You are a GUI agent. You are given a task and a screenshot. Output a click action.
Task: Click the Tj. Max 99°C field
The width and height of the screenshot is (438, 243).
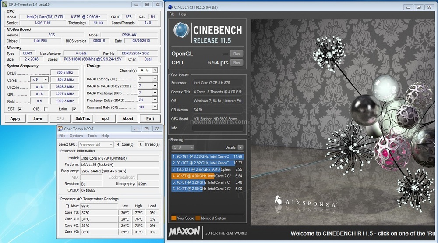pos(99,206)
